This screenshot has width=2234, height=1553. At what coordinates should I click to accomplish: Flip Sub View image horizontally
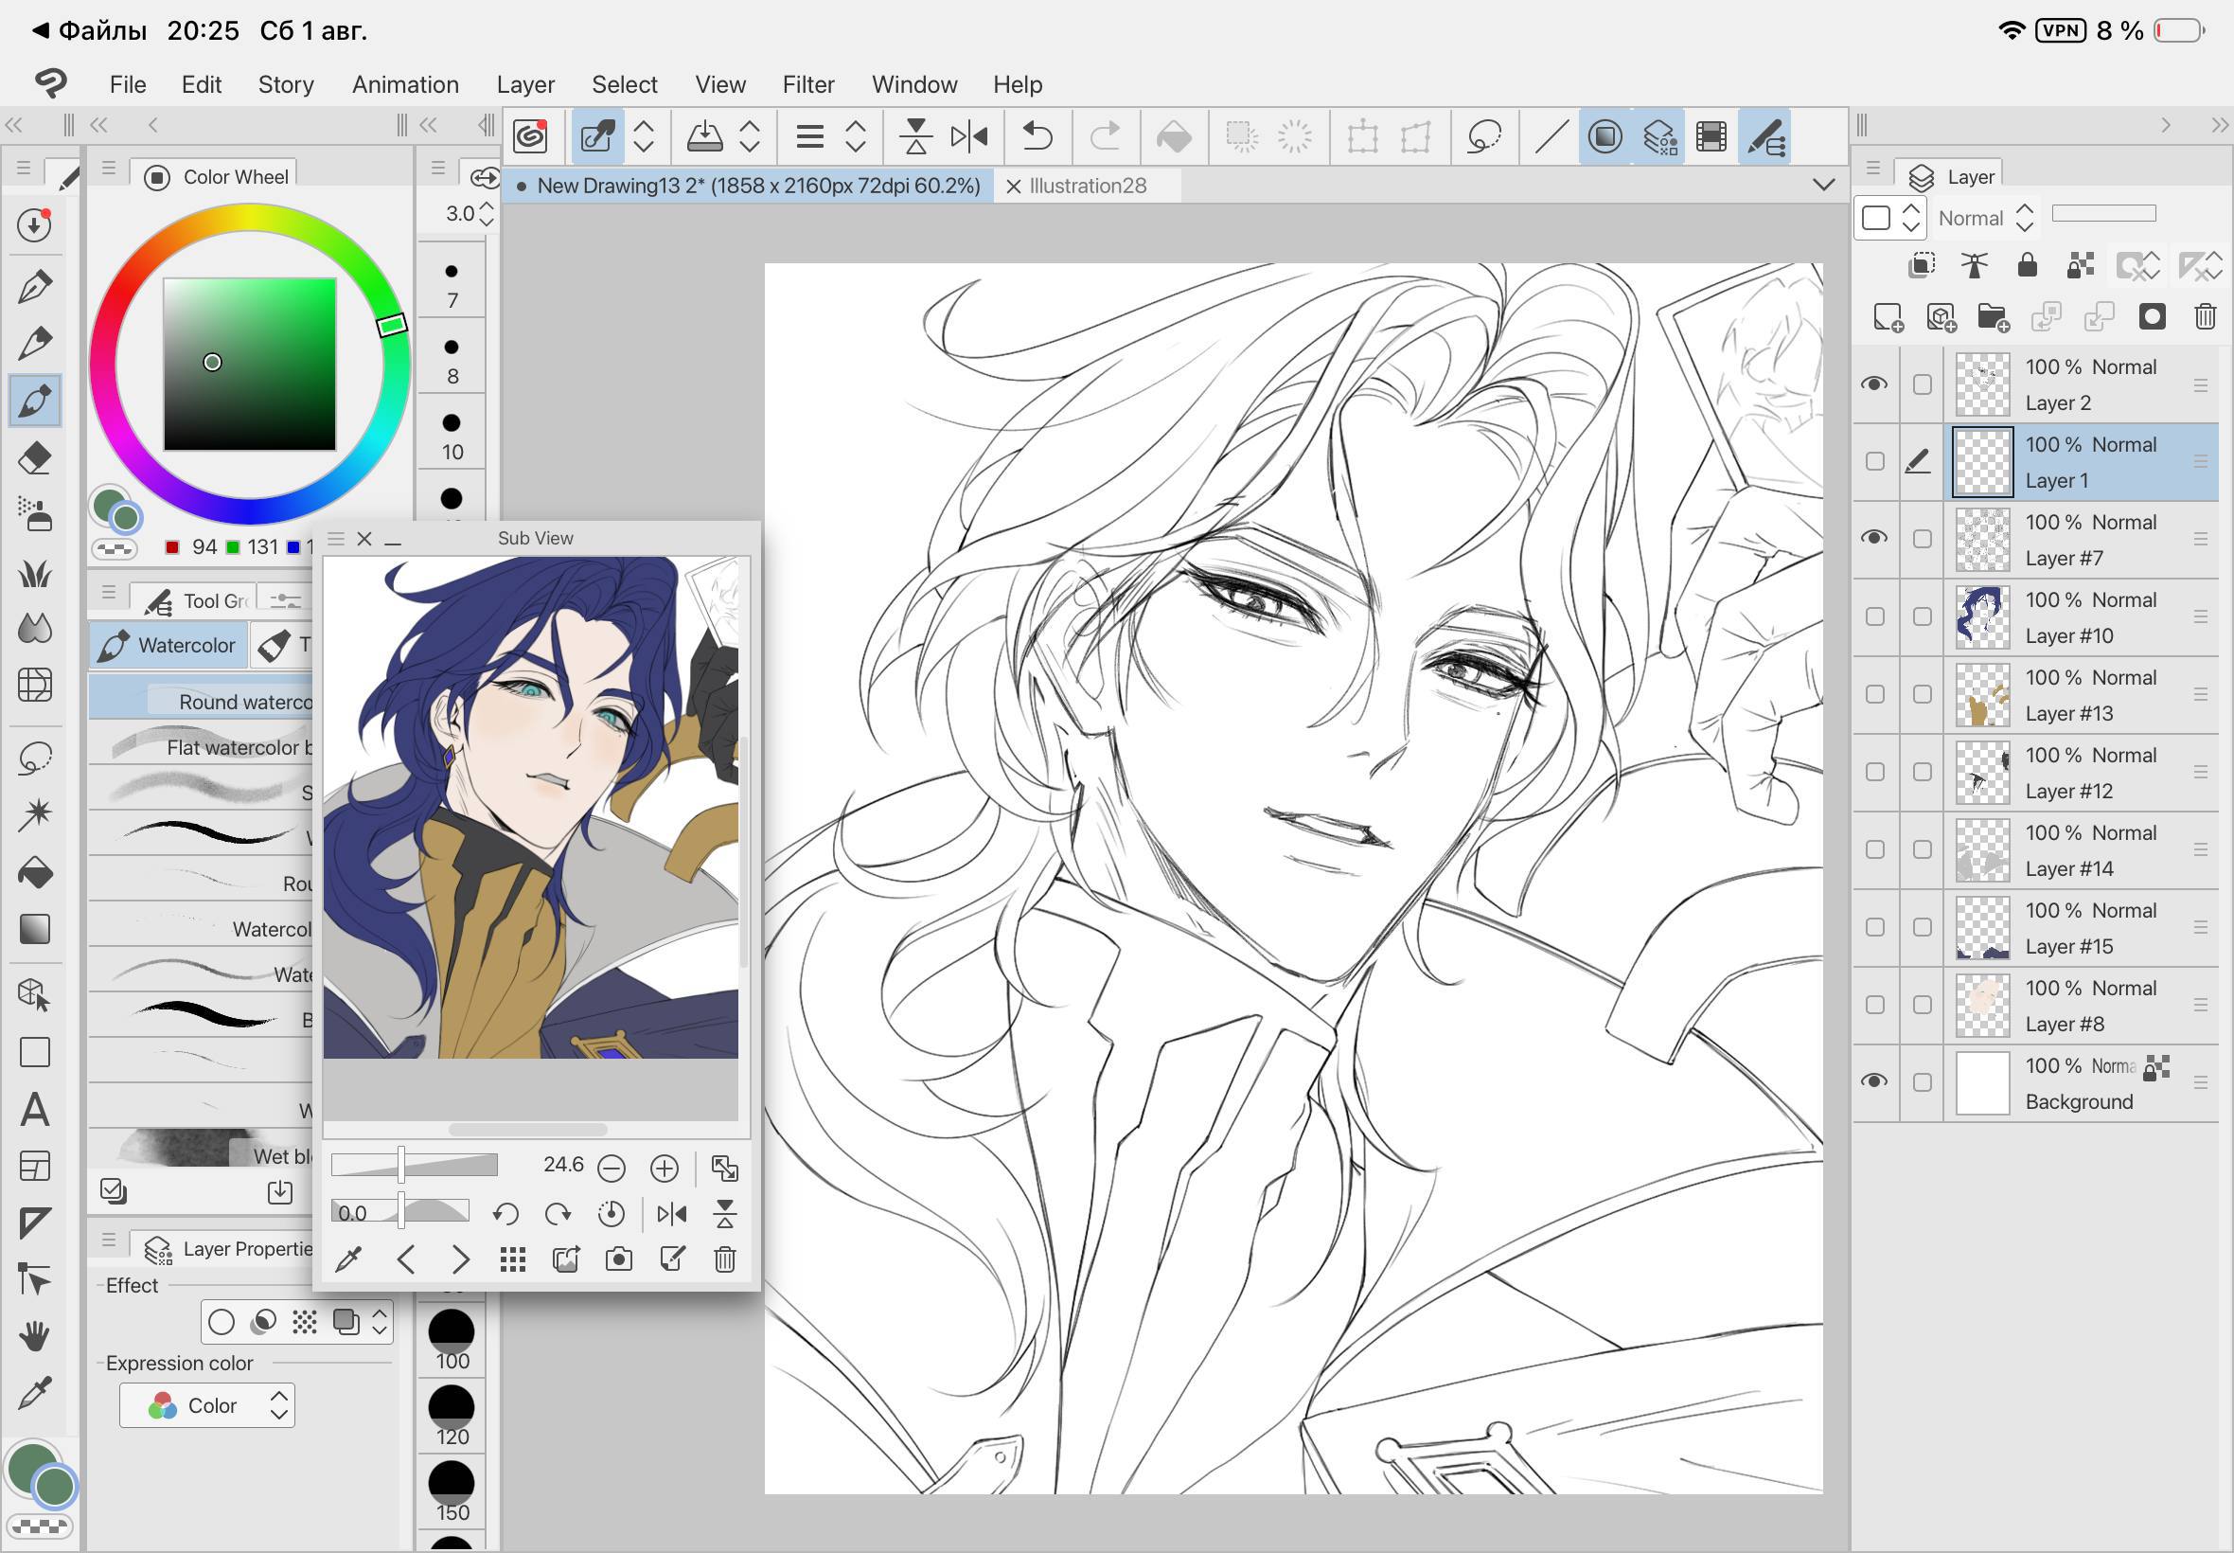[x=671, y=1213]
